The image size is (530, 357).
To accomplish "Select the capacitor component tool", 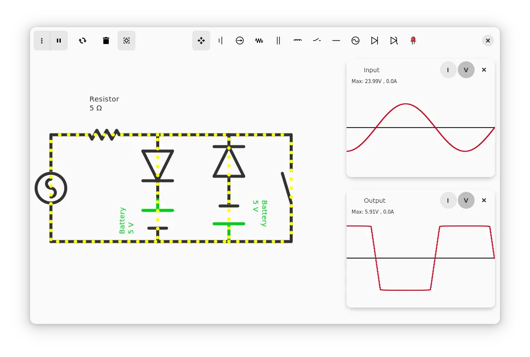I will [x=278, y=41].
